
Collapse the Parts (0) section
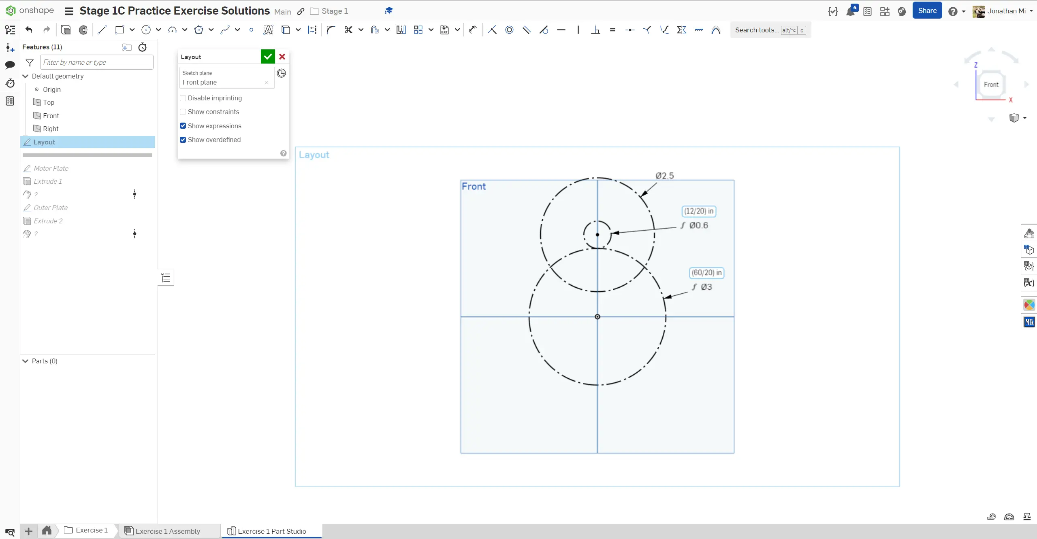pos(26,361)
